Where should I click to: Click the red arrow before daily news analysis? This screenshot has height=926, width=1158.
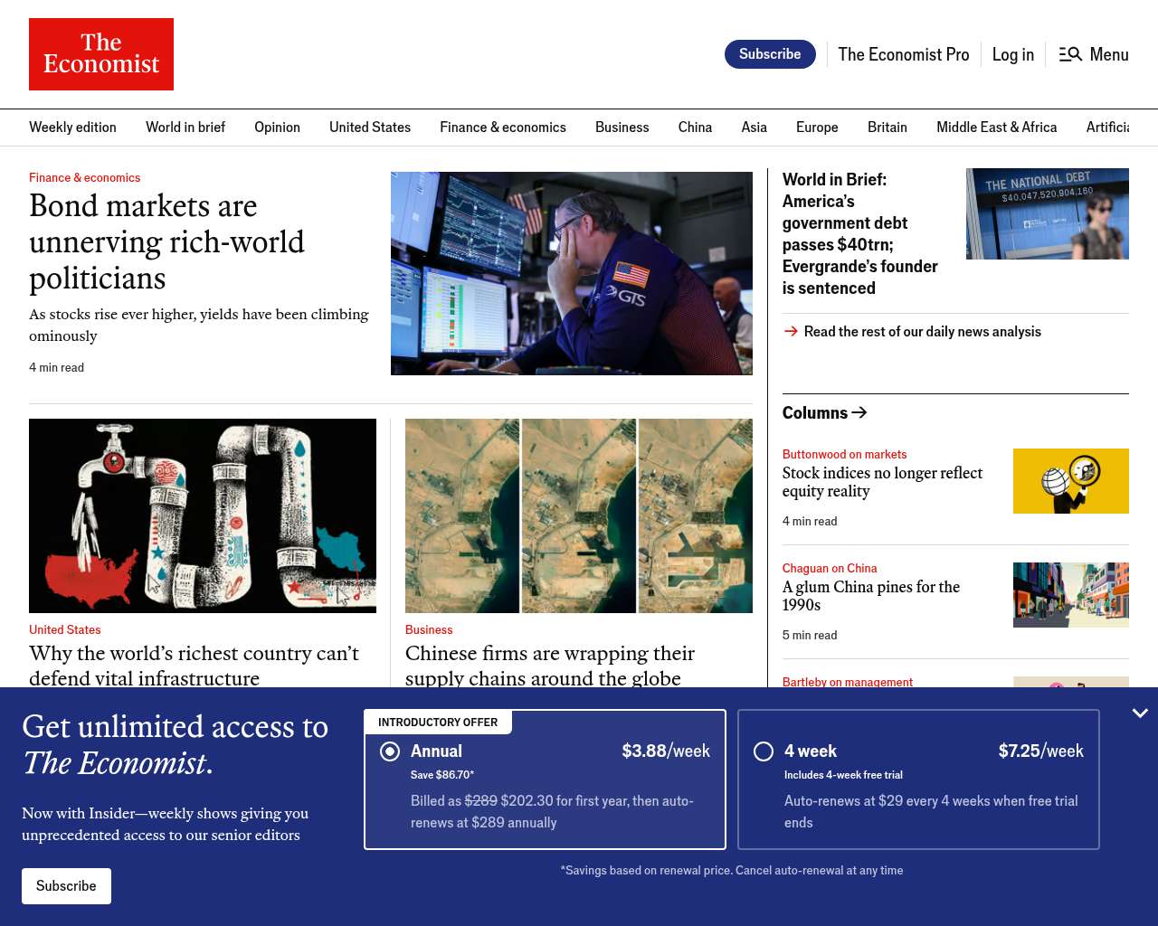pyautogui.click(x=791, y=332)
